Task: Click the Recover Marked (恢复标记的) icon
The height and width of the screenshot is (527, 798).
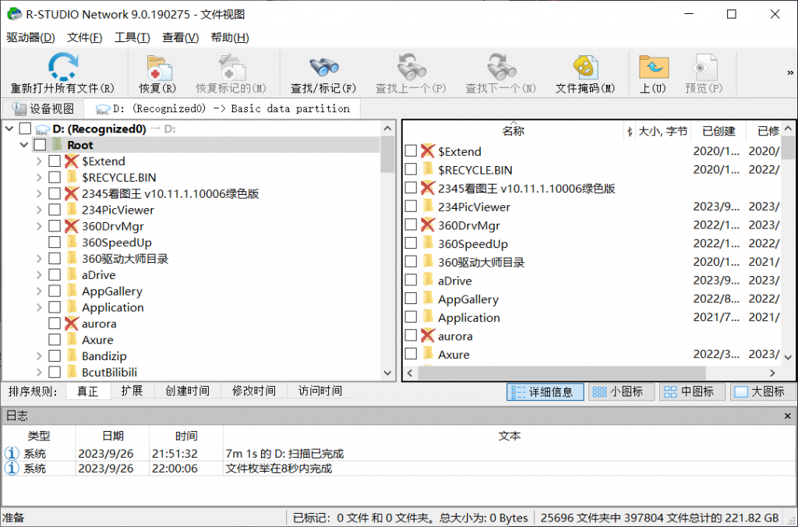Action: click(x=231, y=67)
